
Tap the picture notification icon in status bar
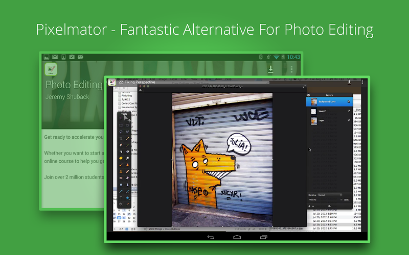(x=47, y=57)
